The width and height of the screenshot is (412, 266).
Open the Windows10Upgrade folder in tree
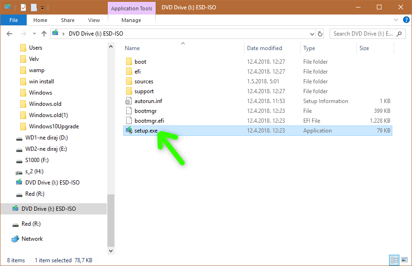click(x=54, y=126)
